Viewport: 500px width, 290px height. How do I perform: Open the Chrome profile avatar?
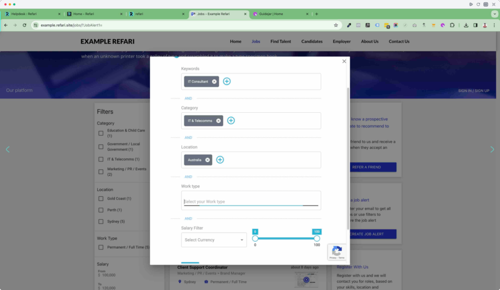coord(485,25)
